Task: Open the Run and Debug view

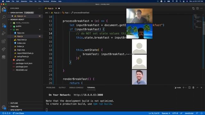Action: pos(4,33)
